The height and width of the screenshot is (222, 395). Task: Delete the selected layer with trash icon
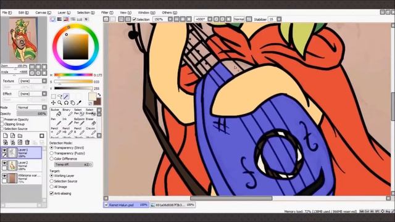[27, 142]
